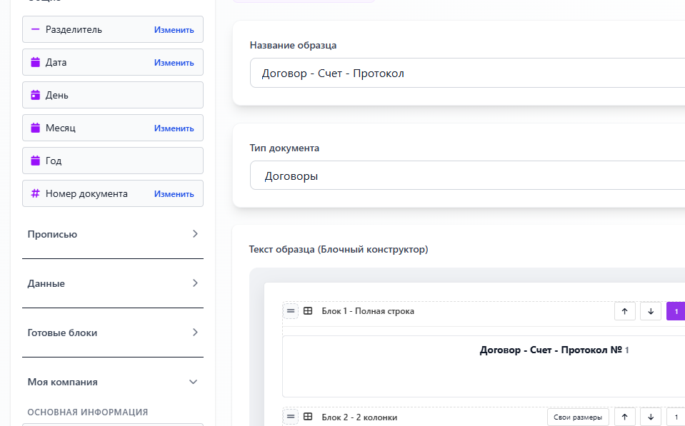This screenshot has height=426, width=685.
Task: Click the grid icon on Блок 2 header
Action: (x=307, y=417)
